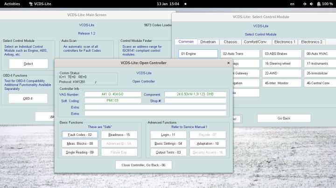The width and height of the screenshot is (336, 188).
Task: Open the VCDS-Lite app menu in top bar
Action: pyautogui.click(x=40, y=4)
